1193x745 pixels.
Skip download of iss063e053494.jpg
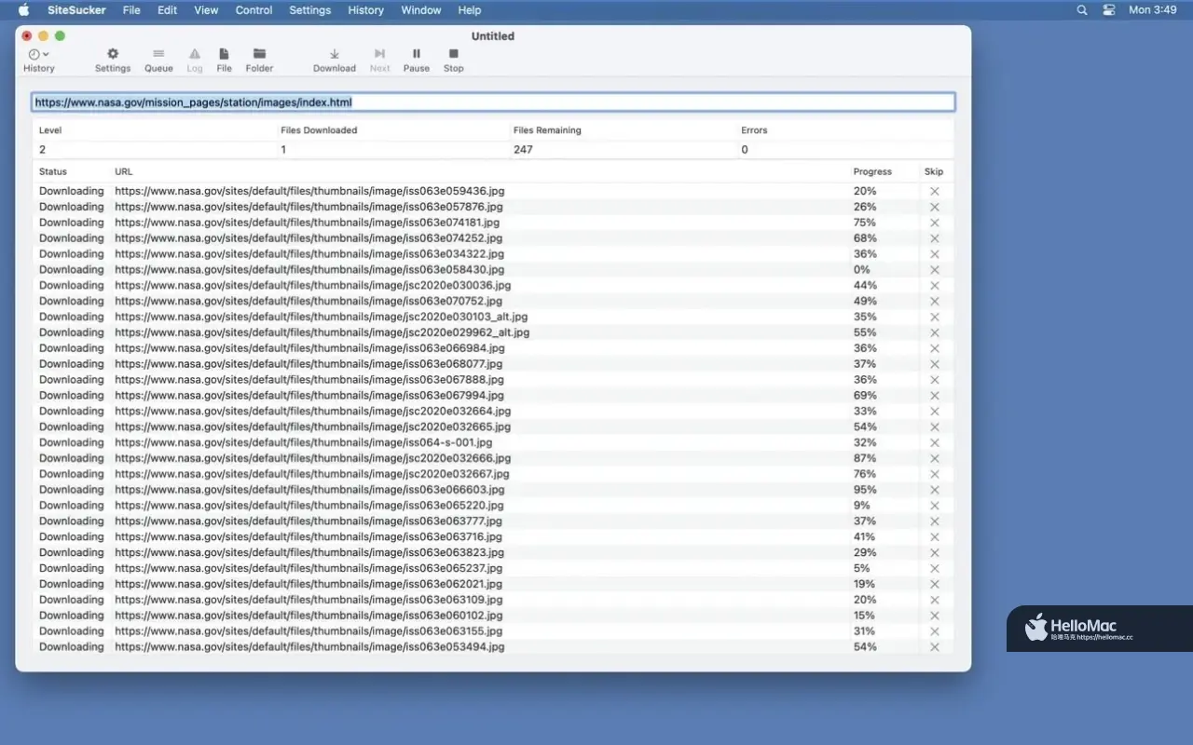pyautogui.click(x=934, y=647)
